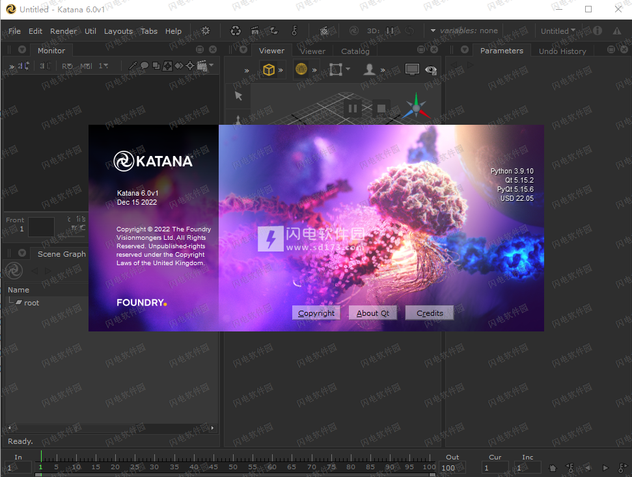Click the yellow cube icon in Viewer toolbar
This screenshot has width=632, height=477.
268,70
